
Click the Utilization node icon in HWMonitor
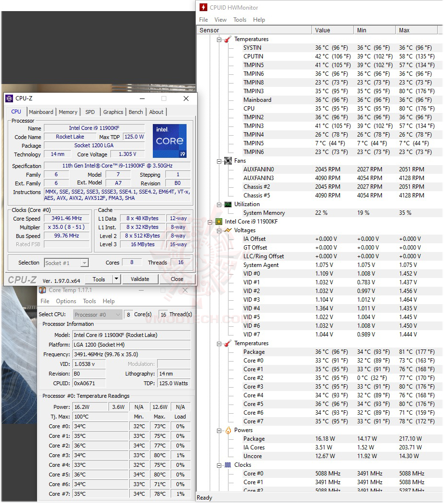pyautogui.click(x=228, y=204)
